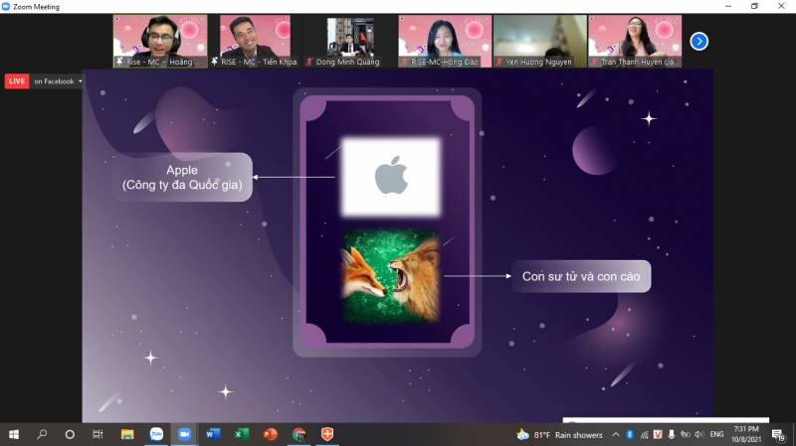
Task: Click the red LIVE indicator badge
Action: [x=17, y=81]
